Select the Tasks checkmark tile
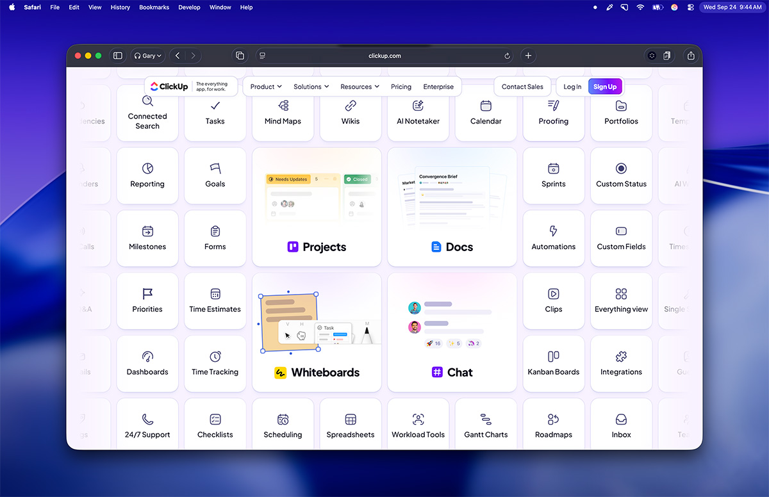Viewport: 769px width, 497px height. tap(215, 113)
